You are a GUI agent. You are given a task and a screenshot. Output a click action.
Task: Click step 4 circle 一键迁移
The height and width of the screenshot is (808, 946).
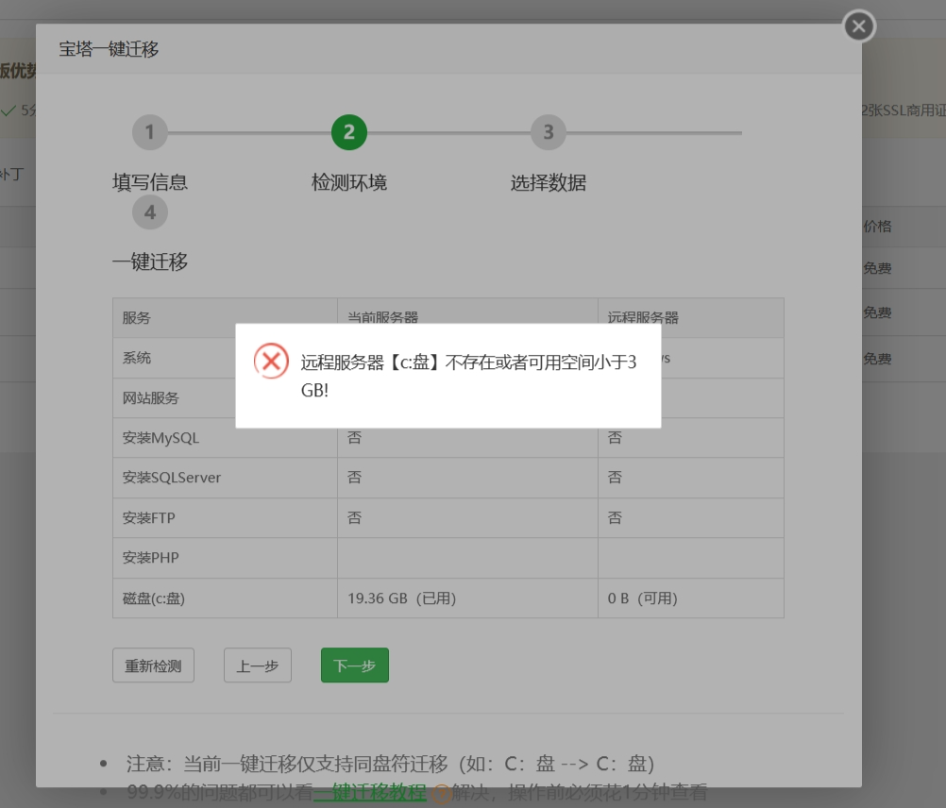[149, 212]
